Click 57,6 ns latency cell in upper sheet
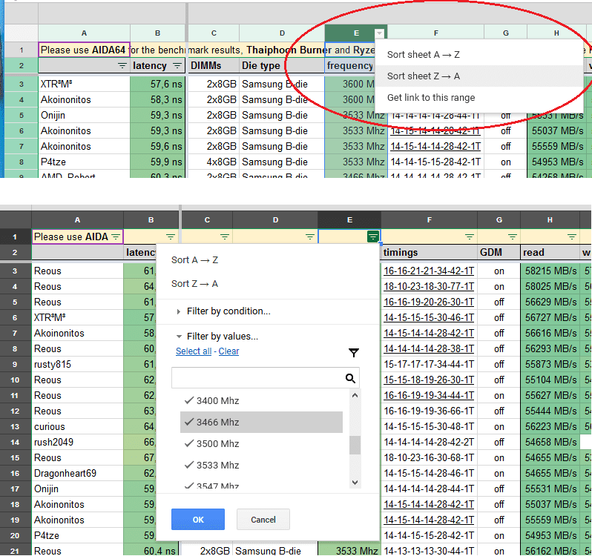 point(158,84)
